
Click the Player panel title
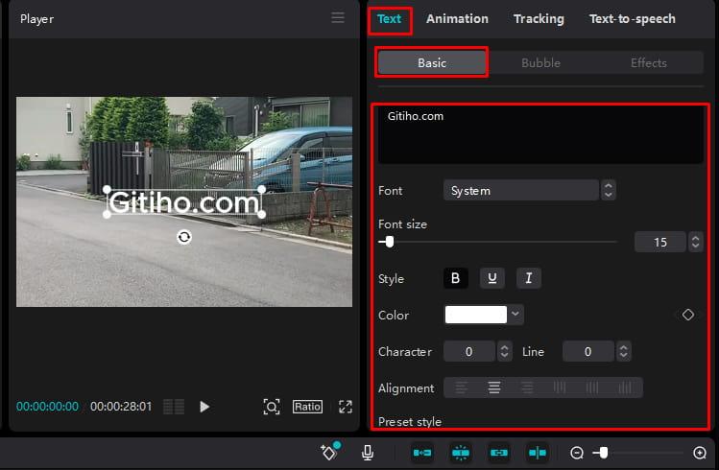point(36,19)
